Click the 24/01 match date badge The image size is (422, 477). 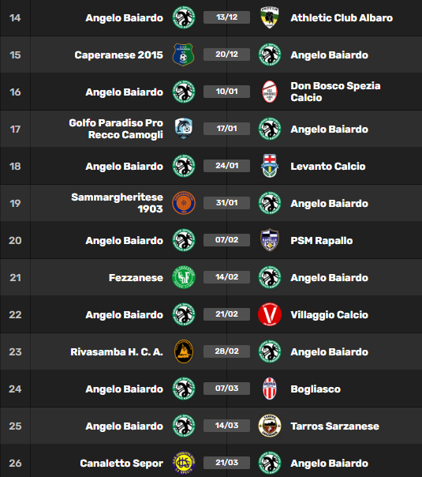(226, 166)
